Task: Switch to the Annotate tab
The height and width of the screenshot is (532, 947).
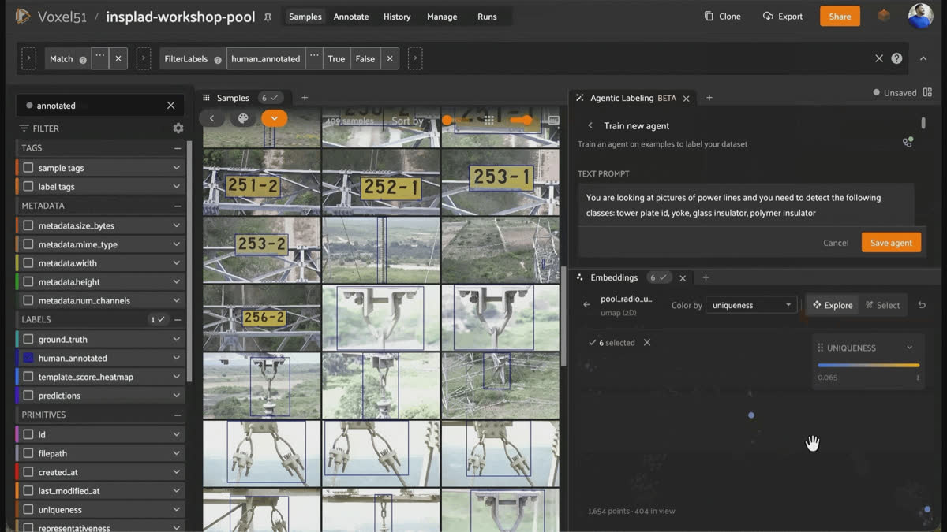Action: (351, 17)
